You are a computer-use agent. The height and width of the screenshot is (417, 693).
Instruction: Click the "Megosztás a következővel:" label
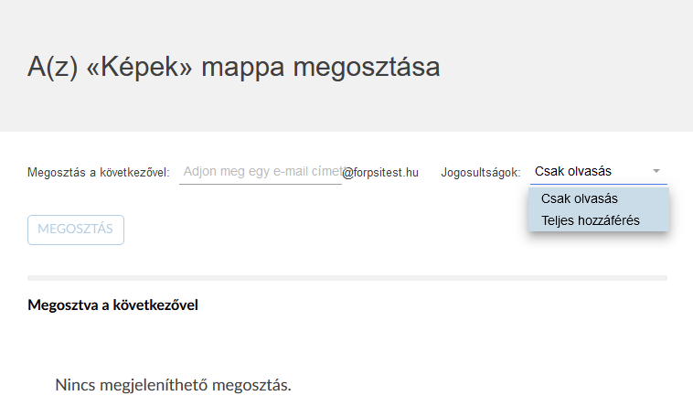[98, 173]
